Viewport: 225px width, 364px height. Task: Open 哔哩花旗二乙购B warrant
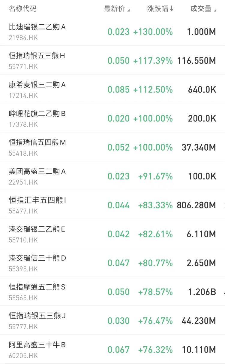click(x=37, y=114)
